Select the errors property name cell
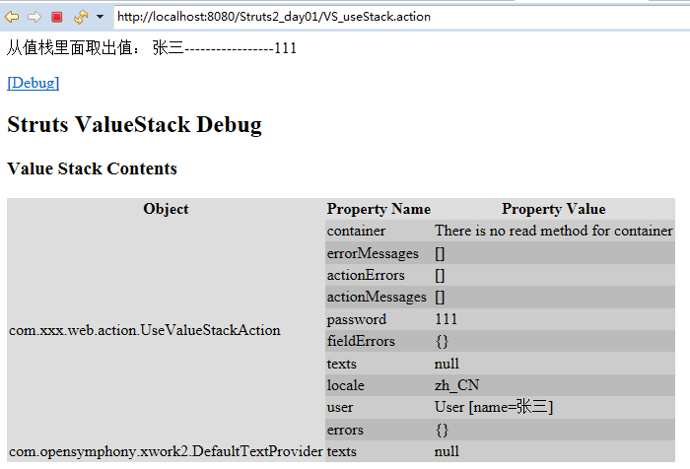This screenshot has height=469, width=690. pos(379,430)
